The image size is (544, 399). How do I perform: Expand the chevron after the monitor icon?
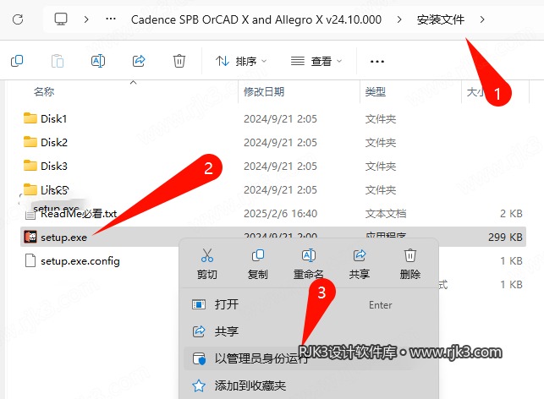click(x=86, y=19)
